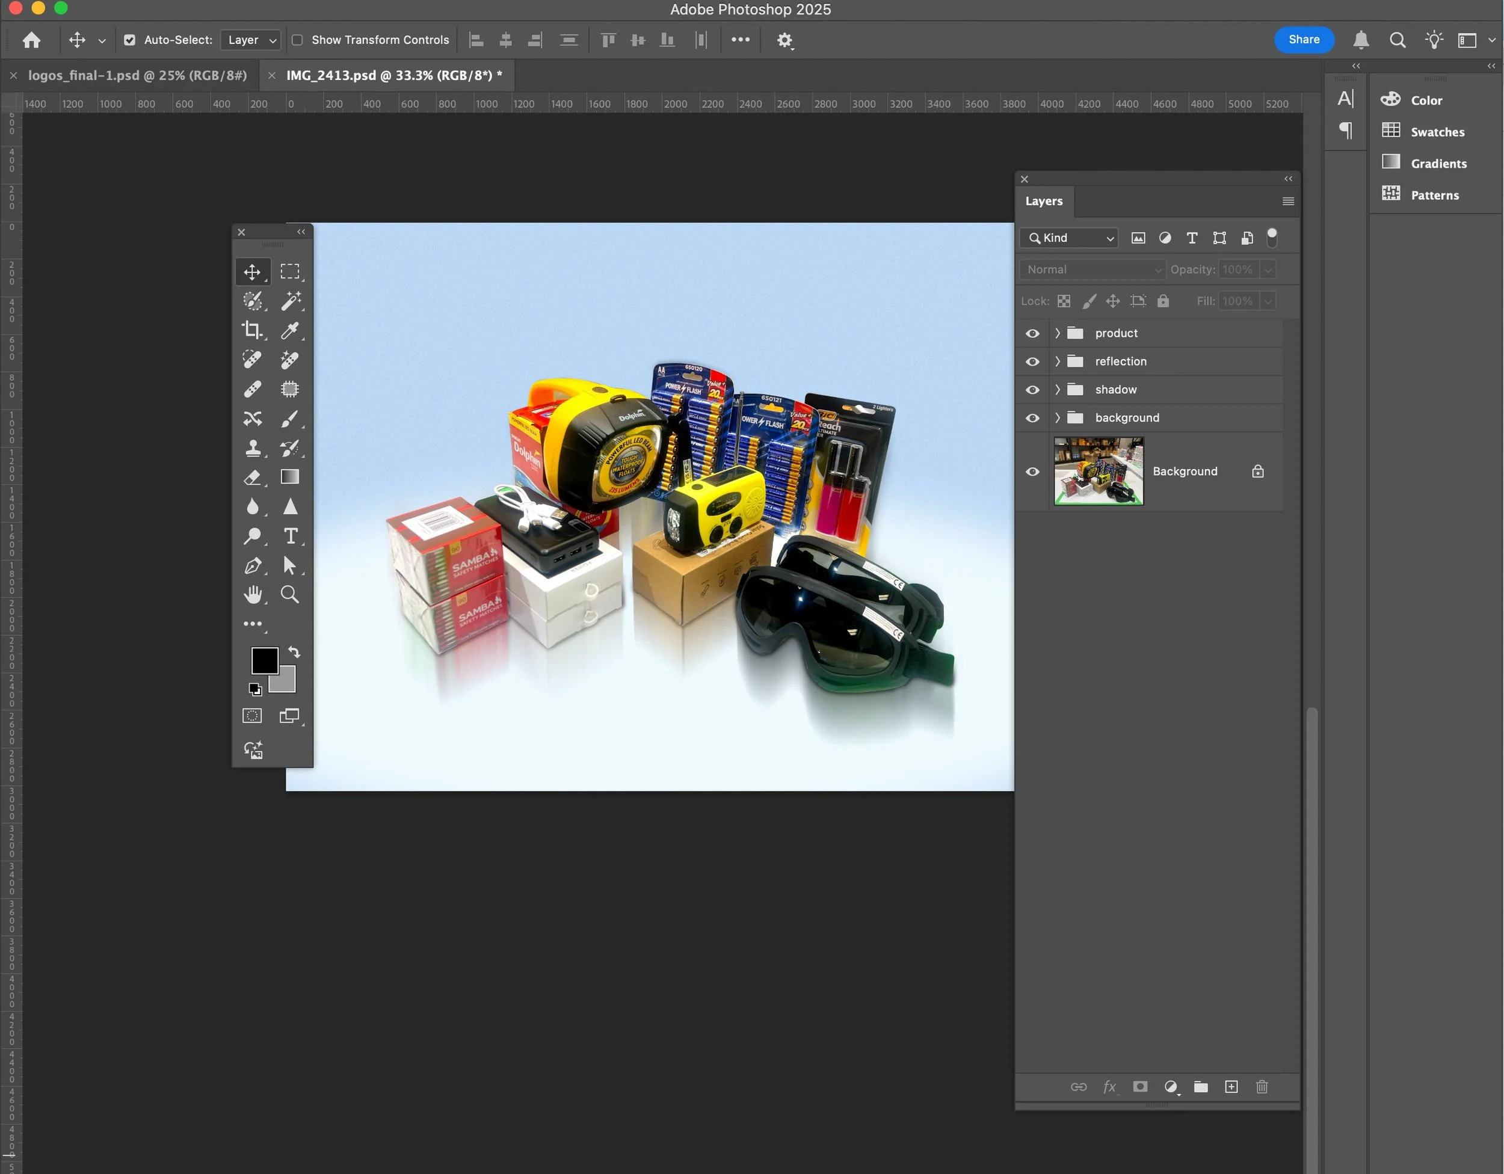Expand the reflection group
1504x1174 pixels.
[1057, 361]
